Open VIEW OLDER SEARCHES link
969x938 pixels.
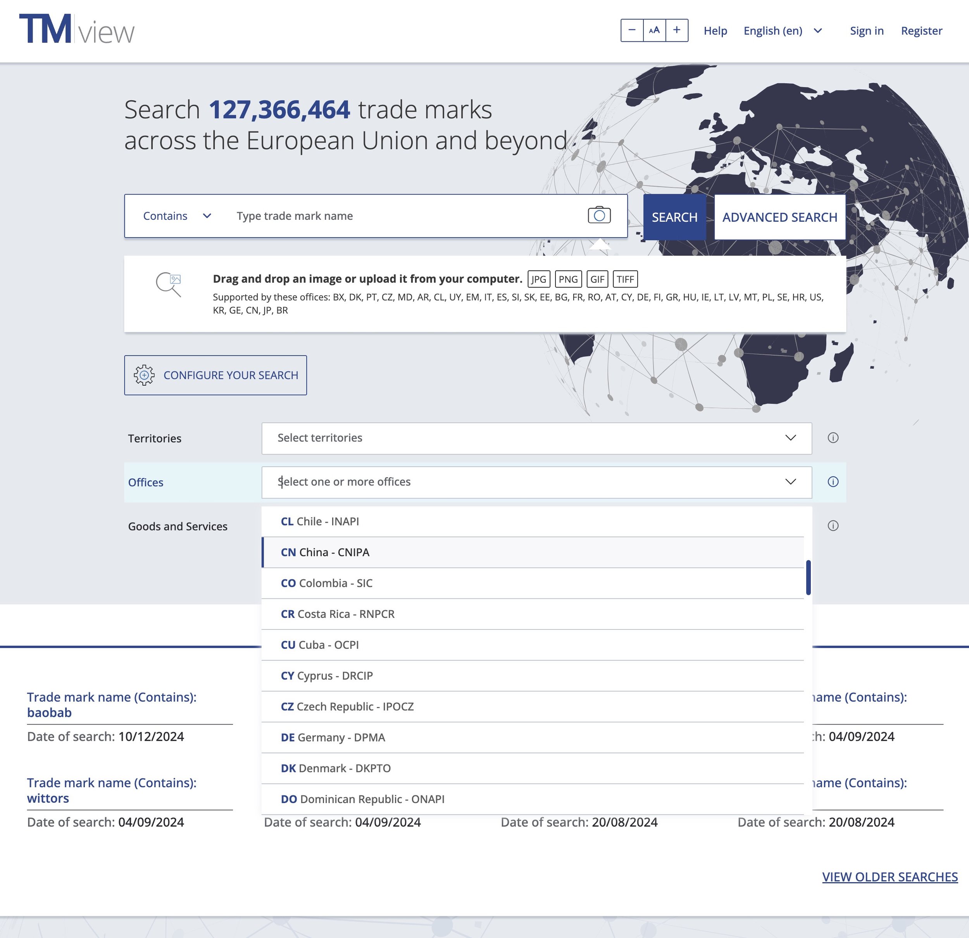pyautogui.click(x=890, y=877)
